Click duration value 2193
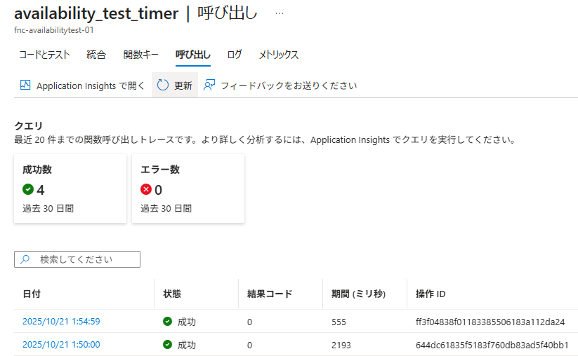Screen dimensions: 578x356 pos(341,345)
